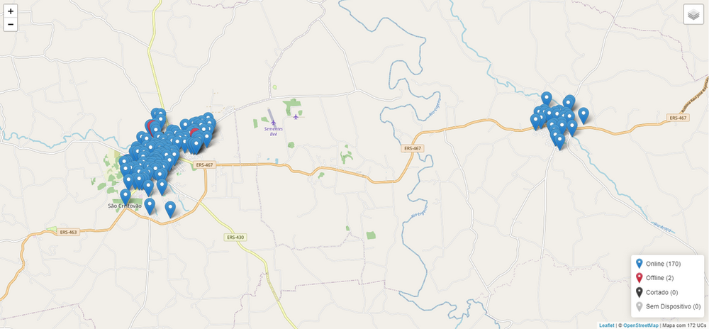Select the topmost marker in the right cluster
Image resolution: width=709 pixels, height=329 pixels.
546,99
